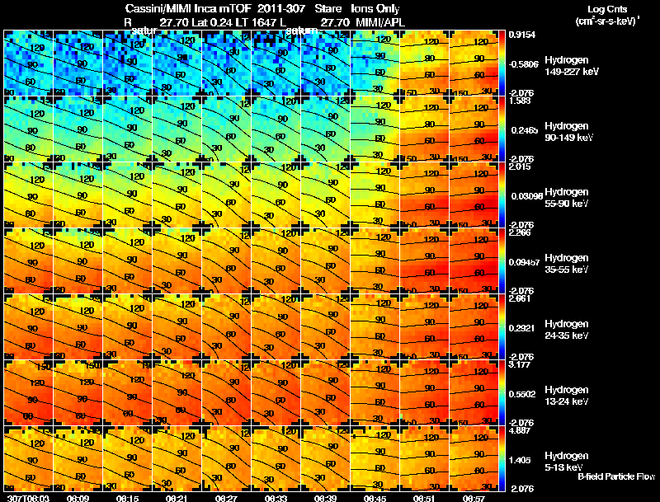The height and width of the screenshot is (502, 660).
Task: Click the 'Hydrogen 24-35 keV' row label
Action: (x=567, y=330)
